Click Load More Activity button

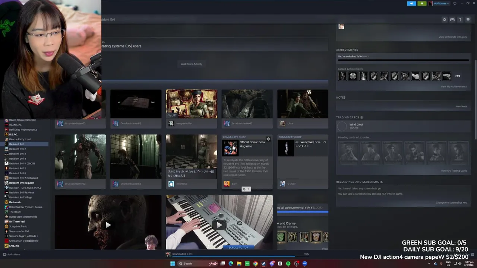[191, 64]
